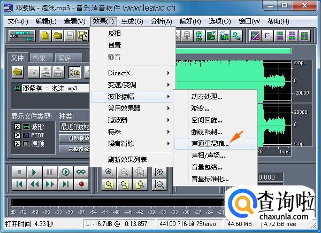Start playback with green play button

tap(34, 172)
